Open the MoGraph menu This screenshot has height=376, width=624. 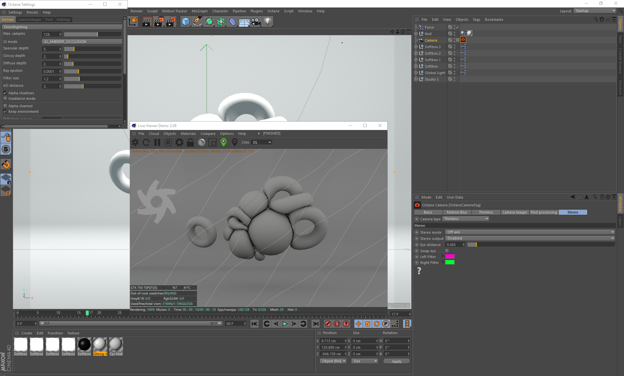[x=199, y=11]
